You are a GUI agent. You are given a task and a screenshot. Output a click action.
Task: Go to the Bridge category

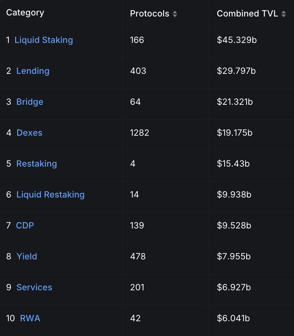point(30,102)
